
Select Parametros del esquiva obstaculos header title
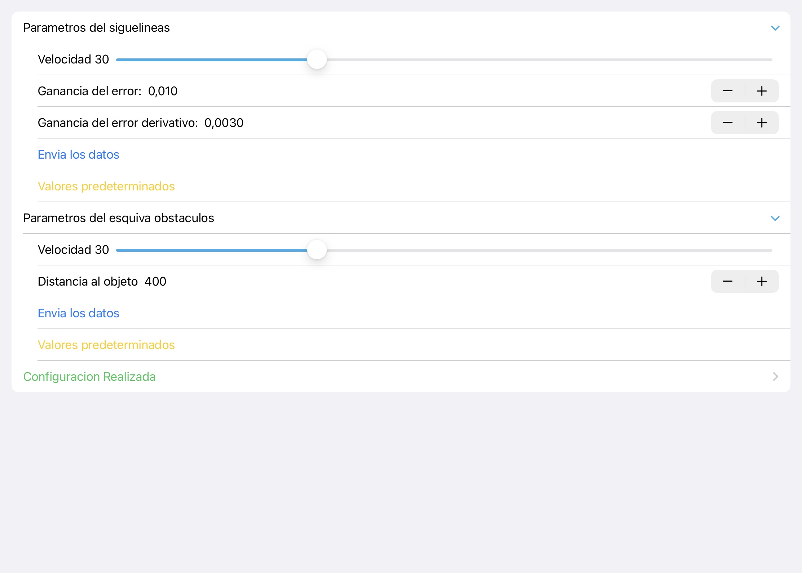pyautogui.click(x=119, y=218)
